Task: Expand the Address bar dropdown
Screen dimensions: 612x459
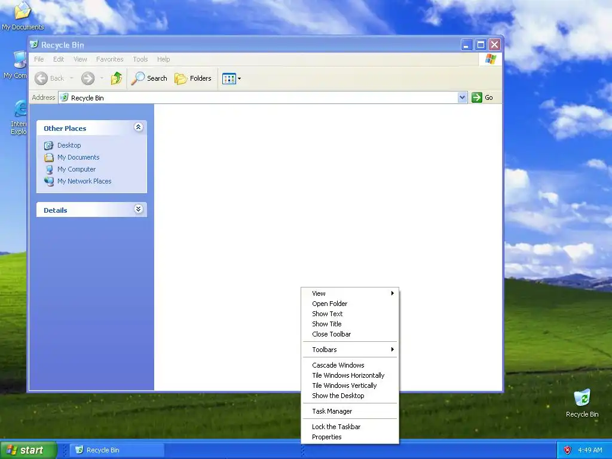Action: click(462, 97)
